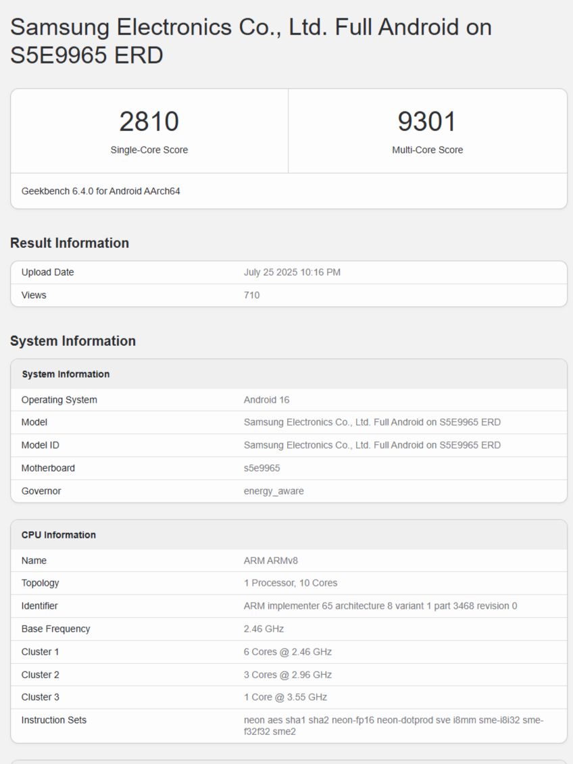The width and height of the screenshot is (573, 764).
Task: Click the "System Information" table header row
Action: (x=289, y=374)
